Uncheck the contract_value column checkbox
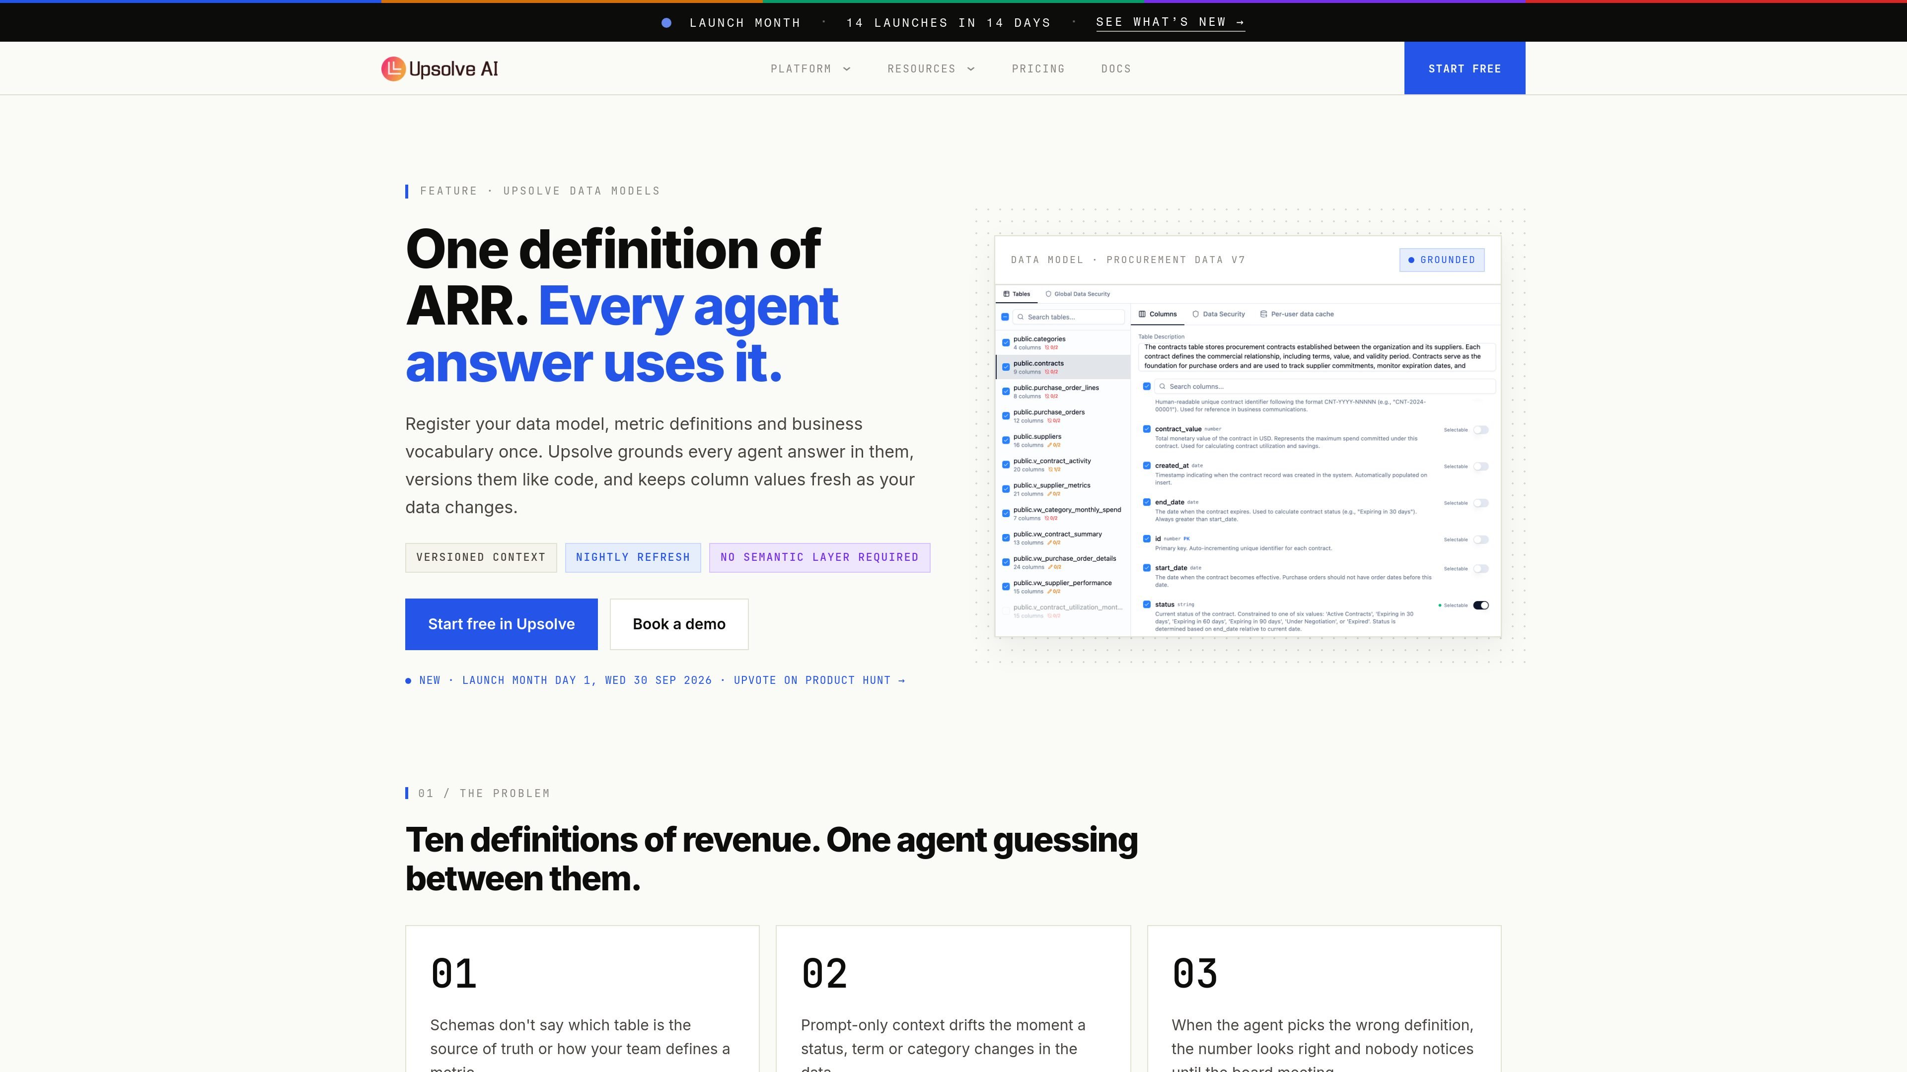 pyautogui.click(x=1147, y=429)
